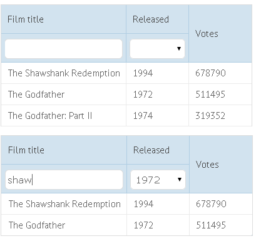Click The Godfather title in top table
Image resolution: width=256 pixels, height=246 pixels.
[x=36, y=95]
